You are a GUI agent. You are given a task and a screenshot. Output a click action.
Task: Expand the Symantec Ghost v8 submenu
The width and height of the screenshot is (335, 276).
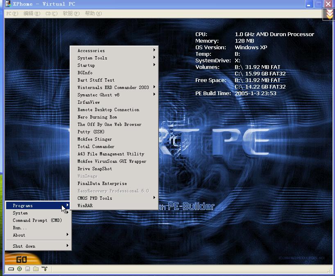[x=114, y=95]
